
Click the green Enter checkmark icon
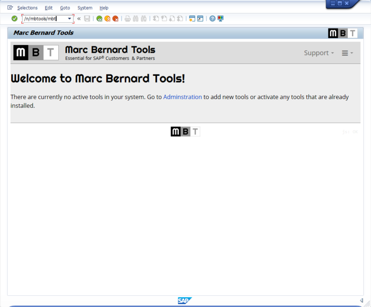(14, 18)
